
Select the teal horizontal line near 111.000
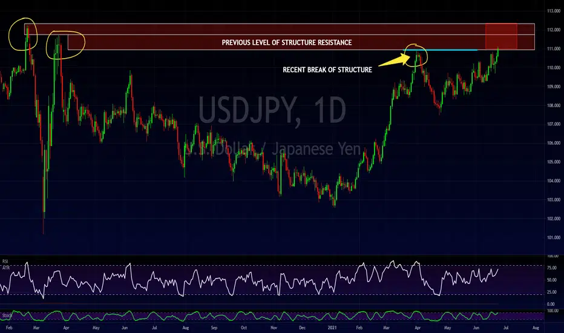pos(441,50)
